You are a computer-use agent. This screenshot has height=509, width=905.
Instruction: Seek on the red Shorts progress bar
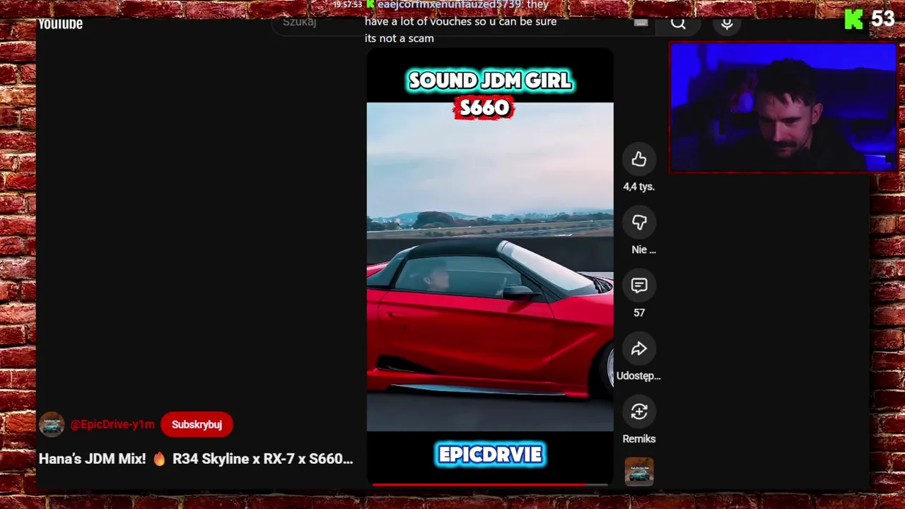coord(490,484)
